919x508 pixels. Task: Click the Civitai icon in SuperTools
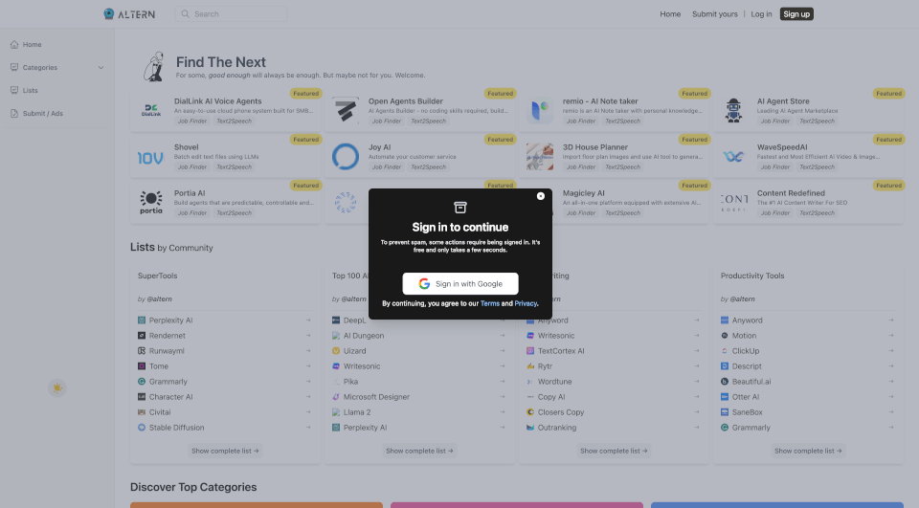(142, 412)
